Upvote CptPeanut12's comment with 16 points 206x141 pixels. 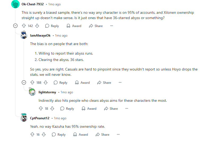pos(32,135)
